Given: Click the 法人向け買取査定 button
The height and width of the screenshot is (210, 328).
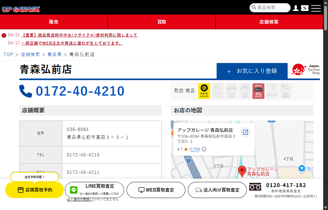Looking at the screenshot, I should (x=217, y=190).
